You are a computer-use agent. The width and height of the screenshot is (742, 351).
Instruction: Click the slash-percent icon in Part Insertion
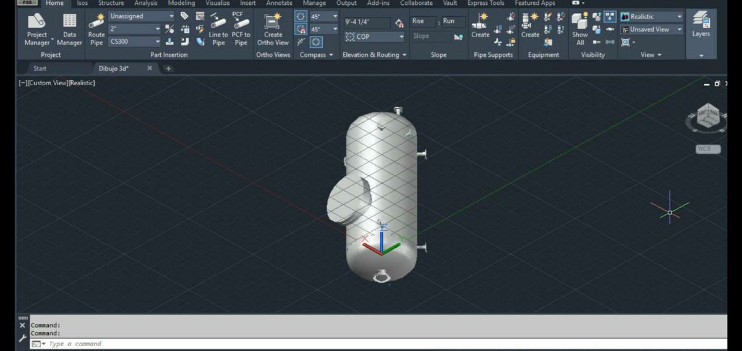pyautogui.click(x=169, y=28)
